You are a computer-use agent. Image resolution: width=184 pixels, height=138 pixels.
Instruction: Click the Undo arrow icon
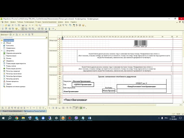(30, 25)
